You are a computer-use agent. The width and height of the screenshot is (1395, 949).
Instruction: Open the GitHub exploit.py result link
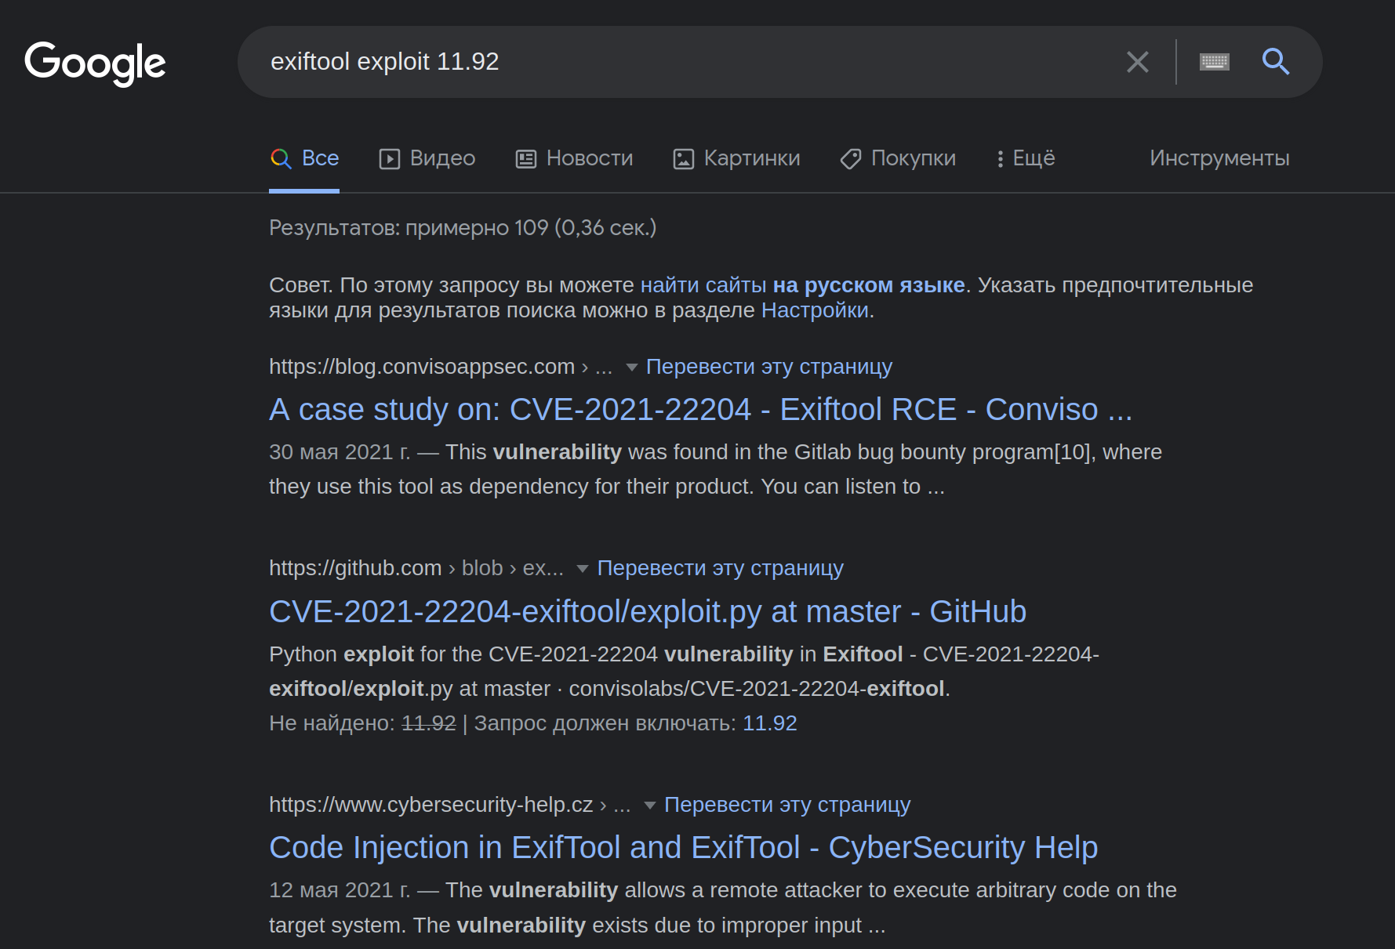(647, 612)
